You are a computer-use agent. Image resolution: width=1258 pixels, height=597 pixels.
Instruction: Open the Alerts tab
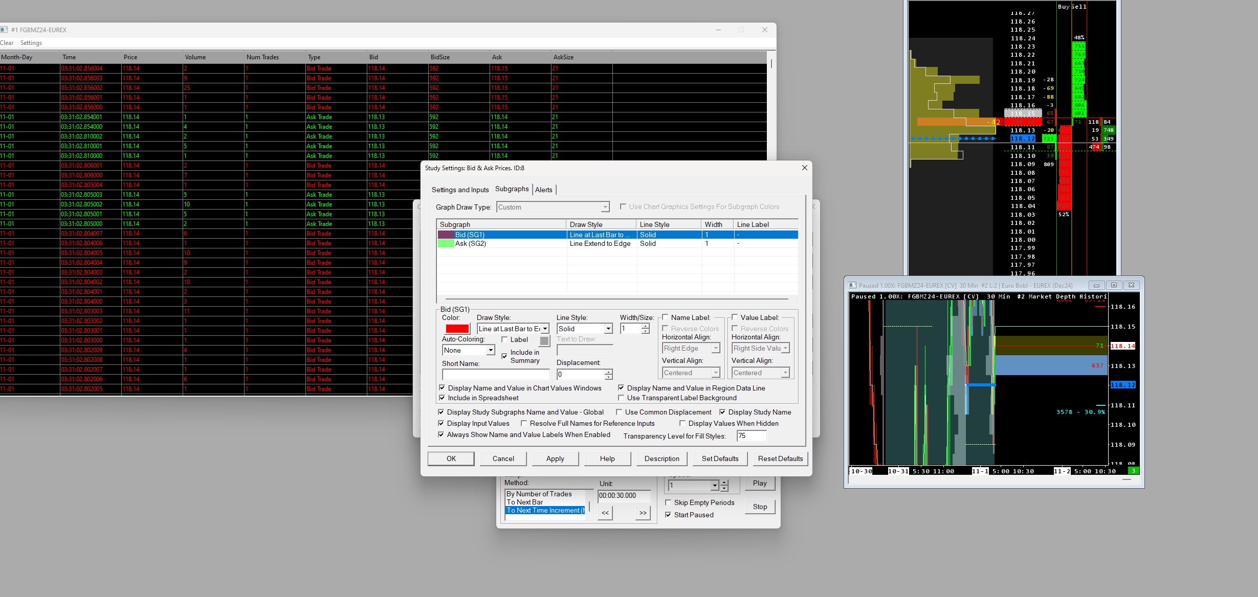(543, 190)
